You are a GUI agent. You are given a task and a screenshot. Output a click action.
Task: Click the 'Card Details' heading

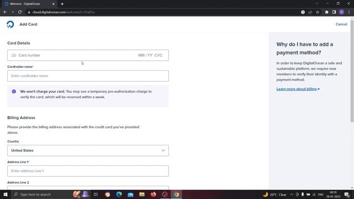tap(19, 43)
